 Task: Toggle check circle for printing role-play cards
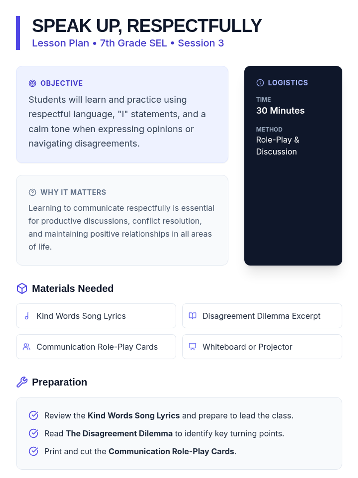coord(33,451)
